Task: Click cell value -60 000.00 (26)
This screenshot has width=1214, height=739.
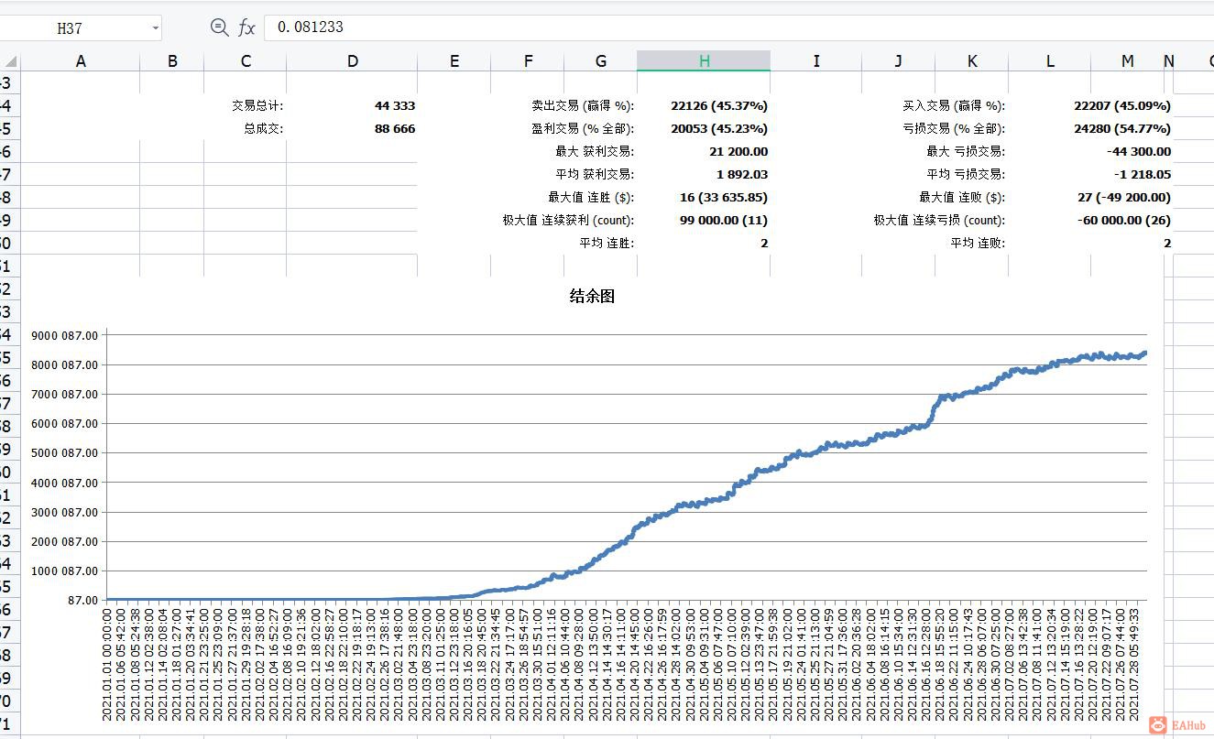Action: click(1124, 220)
